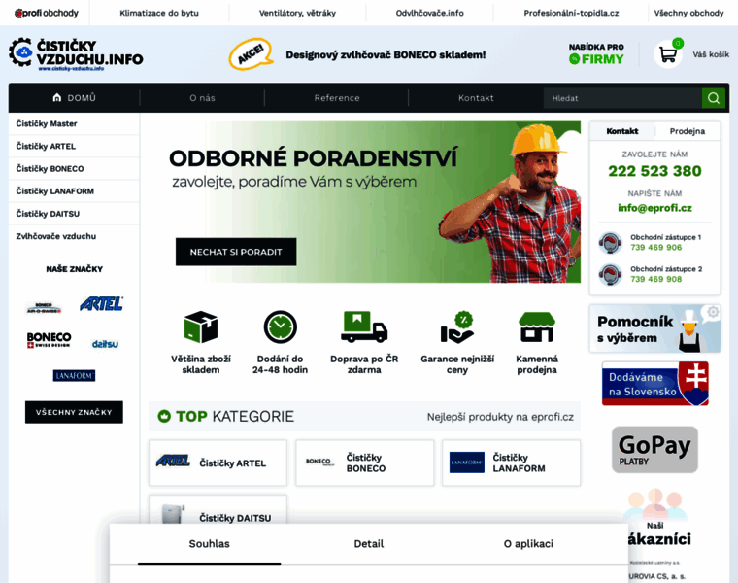Click the Čističky Vzduchu.info logo
This screenshot has width=738, height=583.
(x=77, y=54)
